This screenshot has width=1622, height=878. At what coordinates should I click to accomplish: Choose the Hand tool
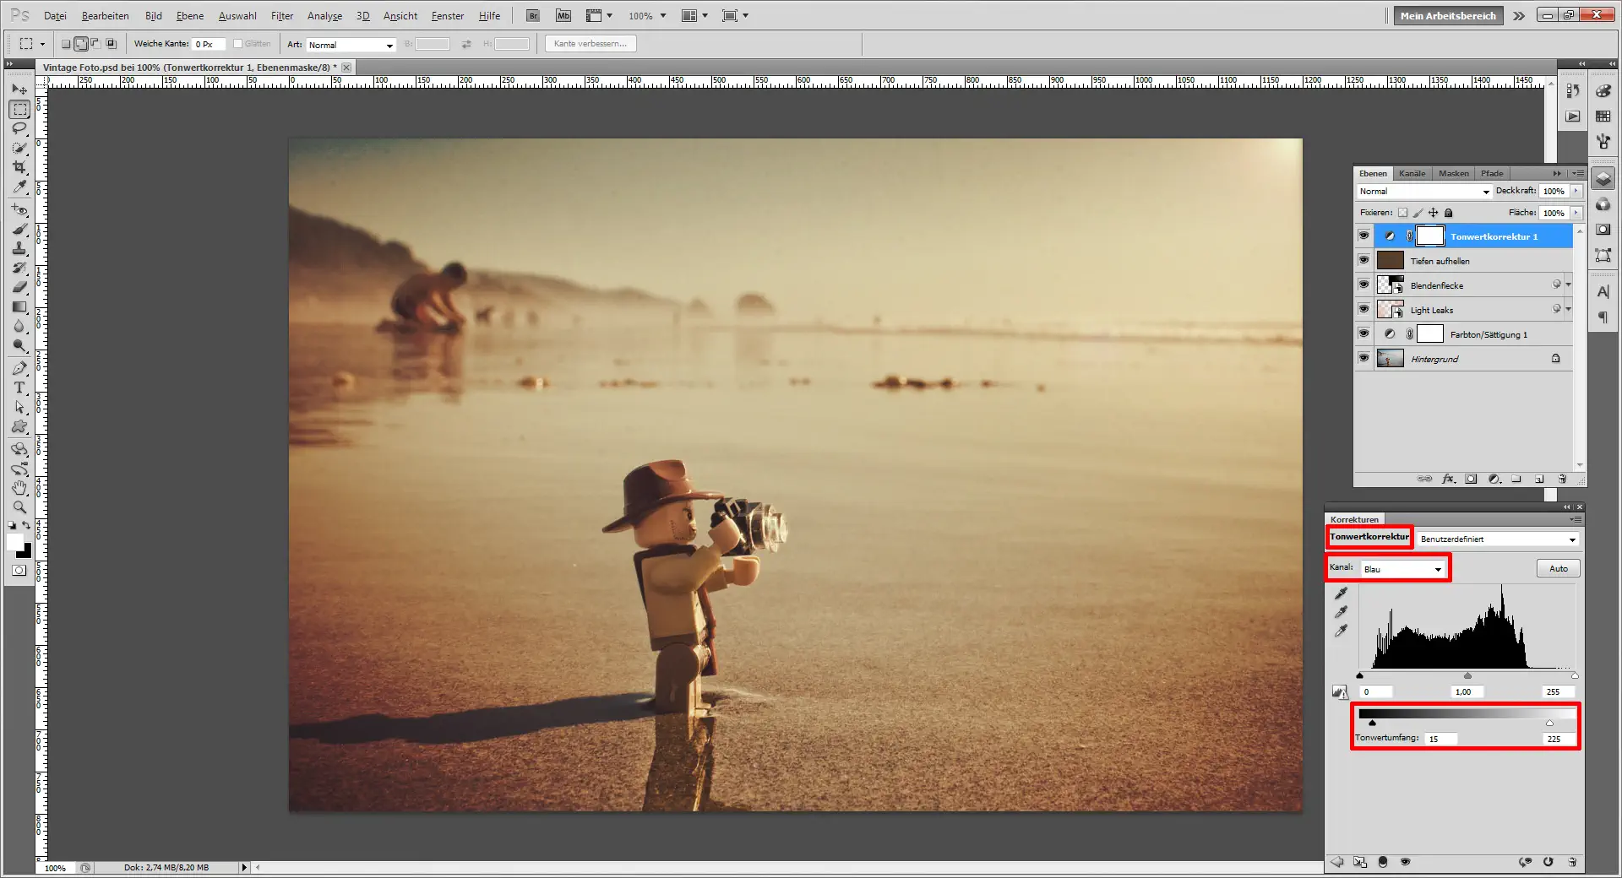coord(19,488)
